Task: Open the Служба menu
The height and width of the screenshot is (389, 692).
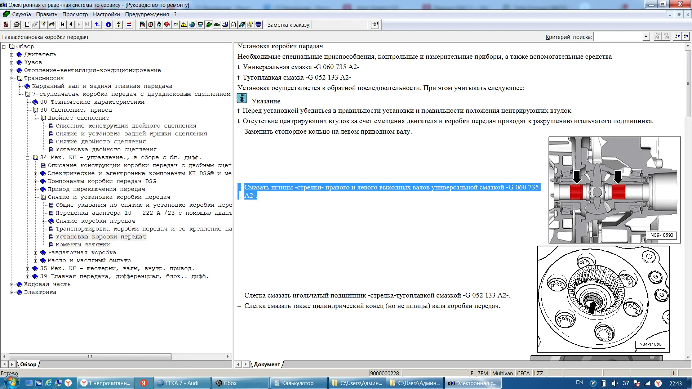Action: pyautogui.click(x=21, y=14)
